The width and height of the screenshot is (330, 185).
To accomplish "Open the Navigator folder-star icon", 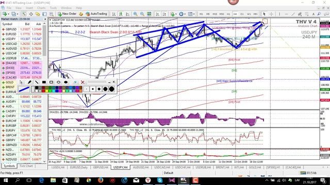I will click(38, 14).
